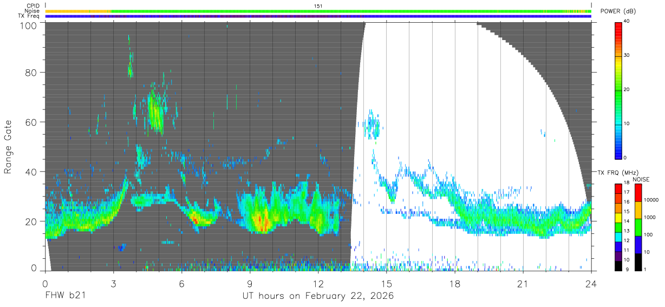The height and width of the screenshot is (307, 665).
Task: Click range gate tick label 40
Action: (x=31, y=172)
